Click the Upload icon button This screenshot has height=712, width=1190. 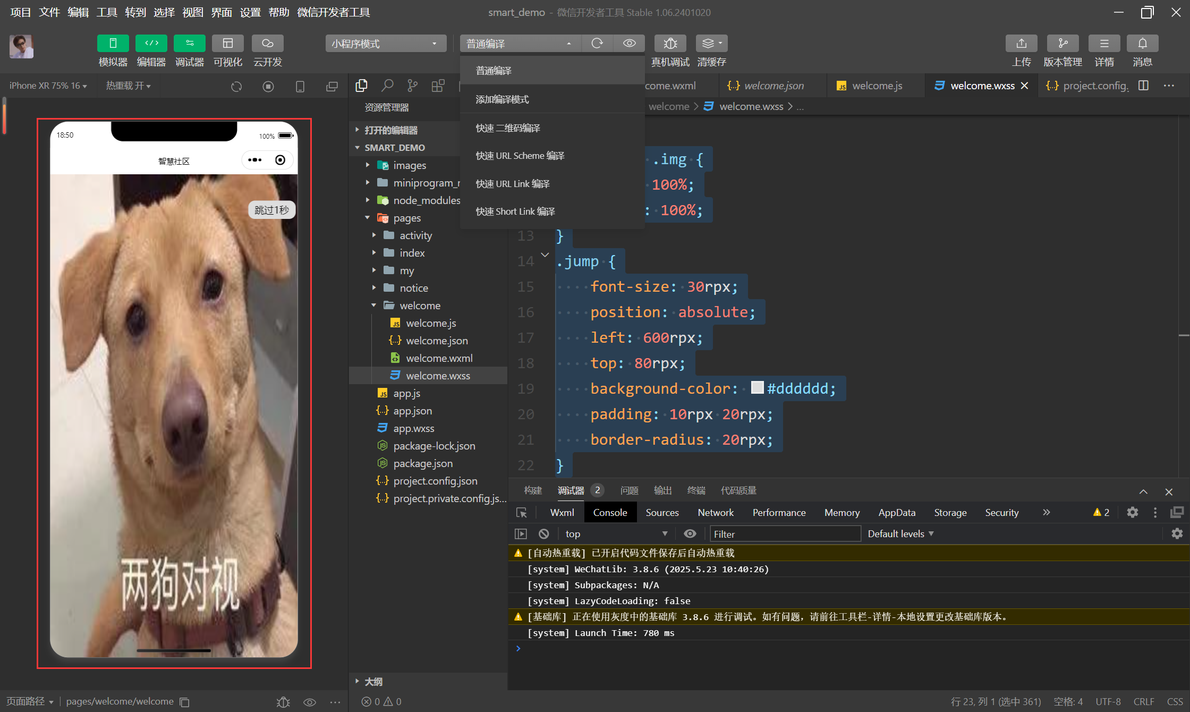point(1021,44)
